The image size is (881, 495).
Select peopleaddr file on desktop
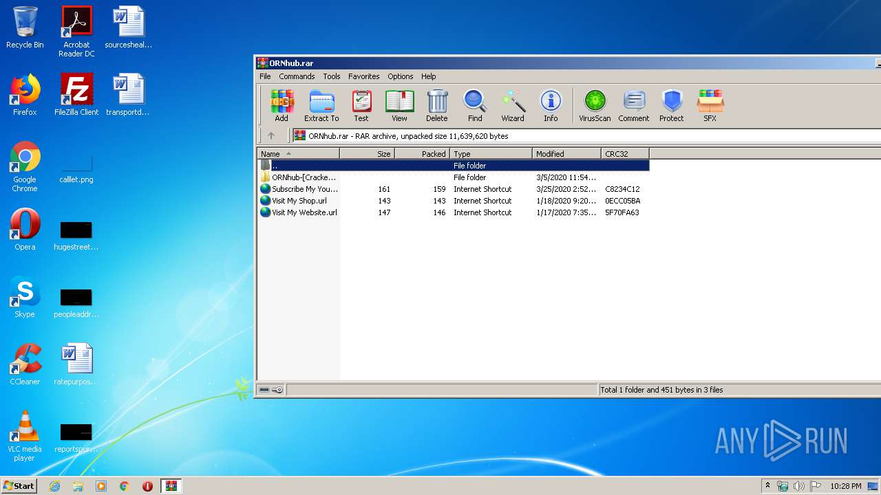coord(76,302)
